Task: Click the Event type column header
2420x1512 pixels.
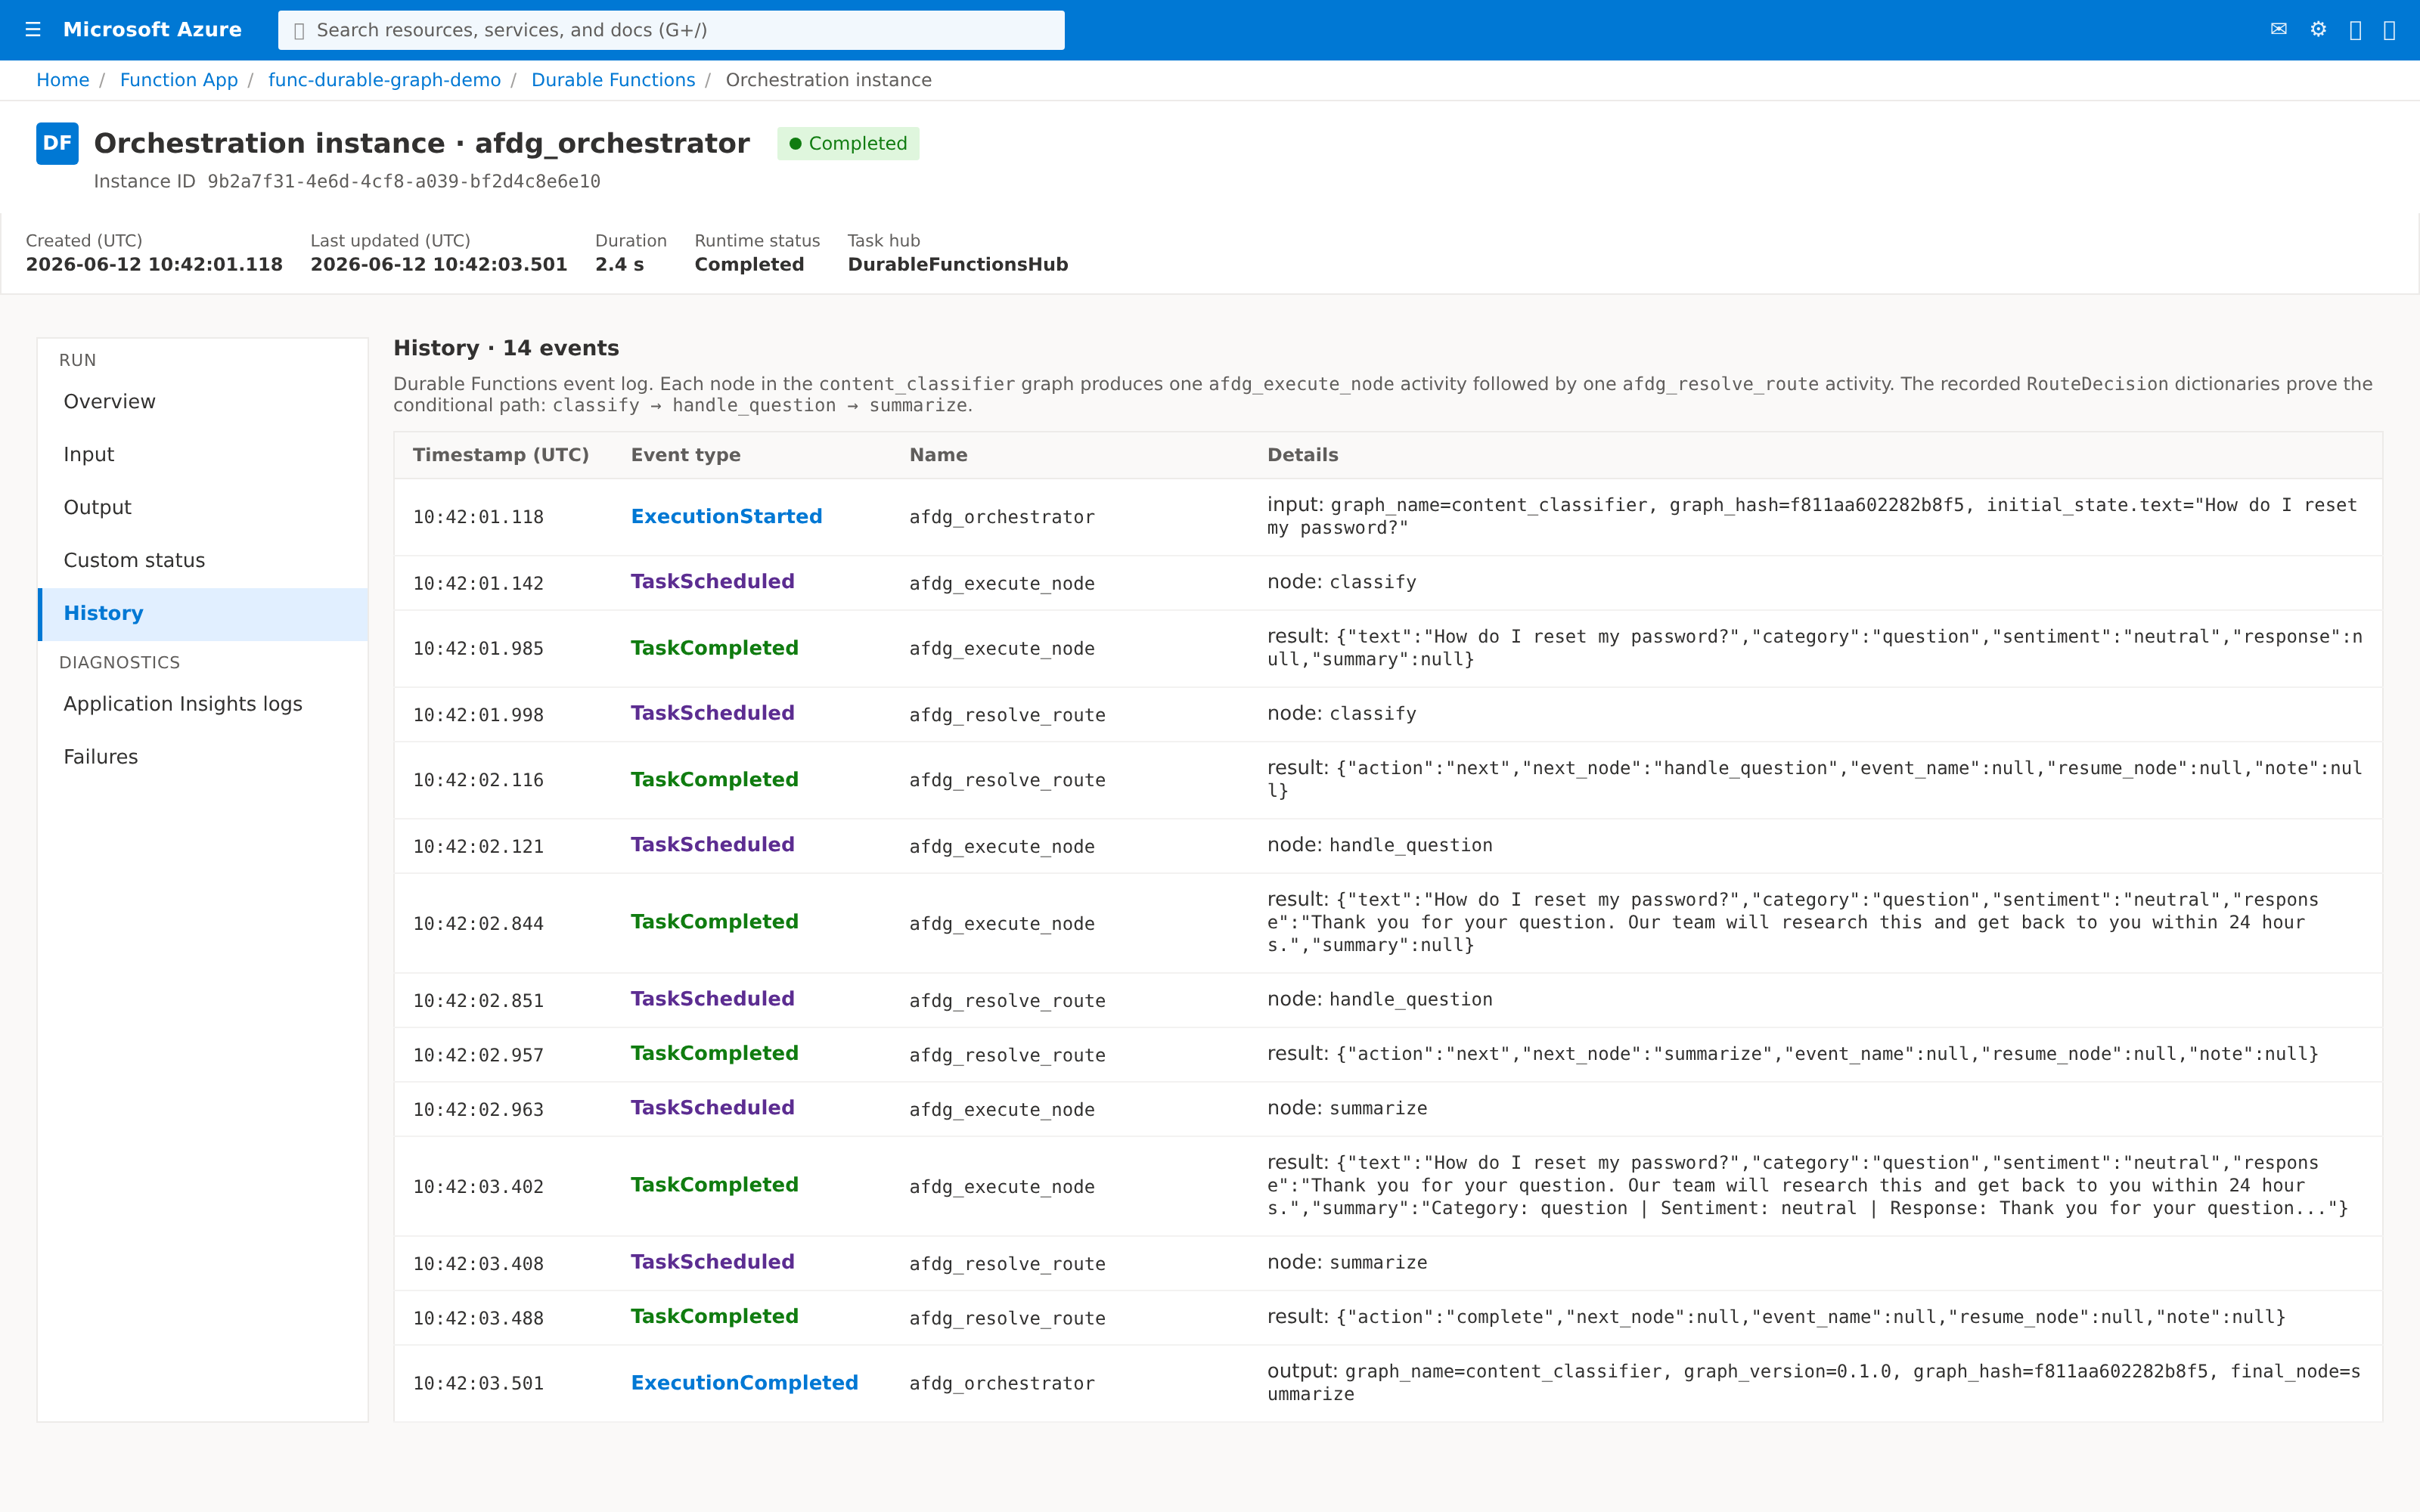Action: click(686, 455)
